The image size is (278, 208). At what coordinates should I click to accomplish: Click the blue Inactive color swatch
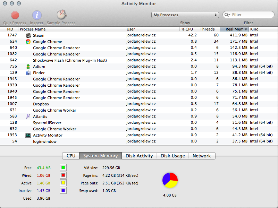tap(63, 190)
